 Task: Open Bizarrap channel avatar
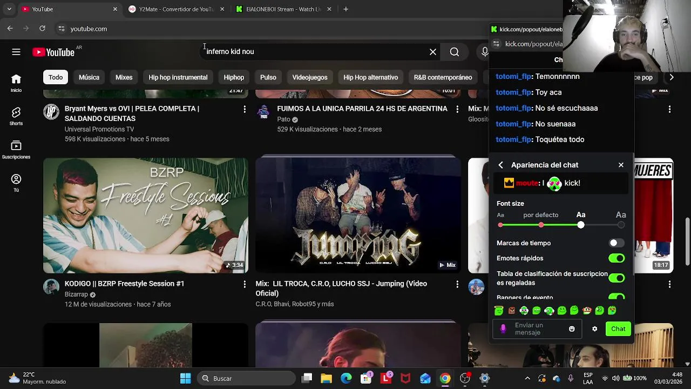(51, 287)
